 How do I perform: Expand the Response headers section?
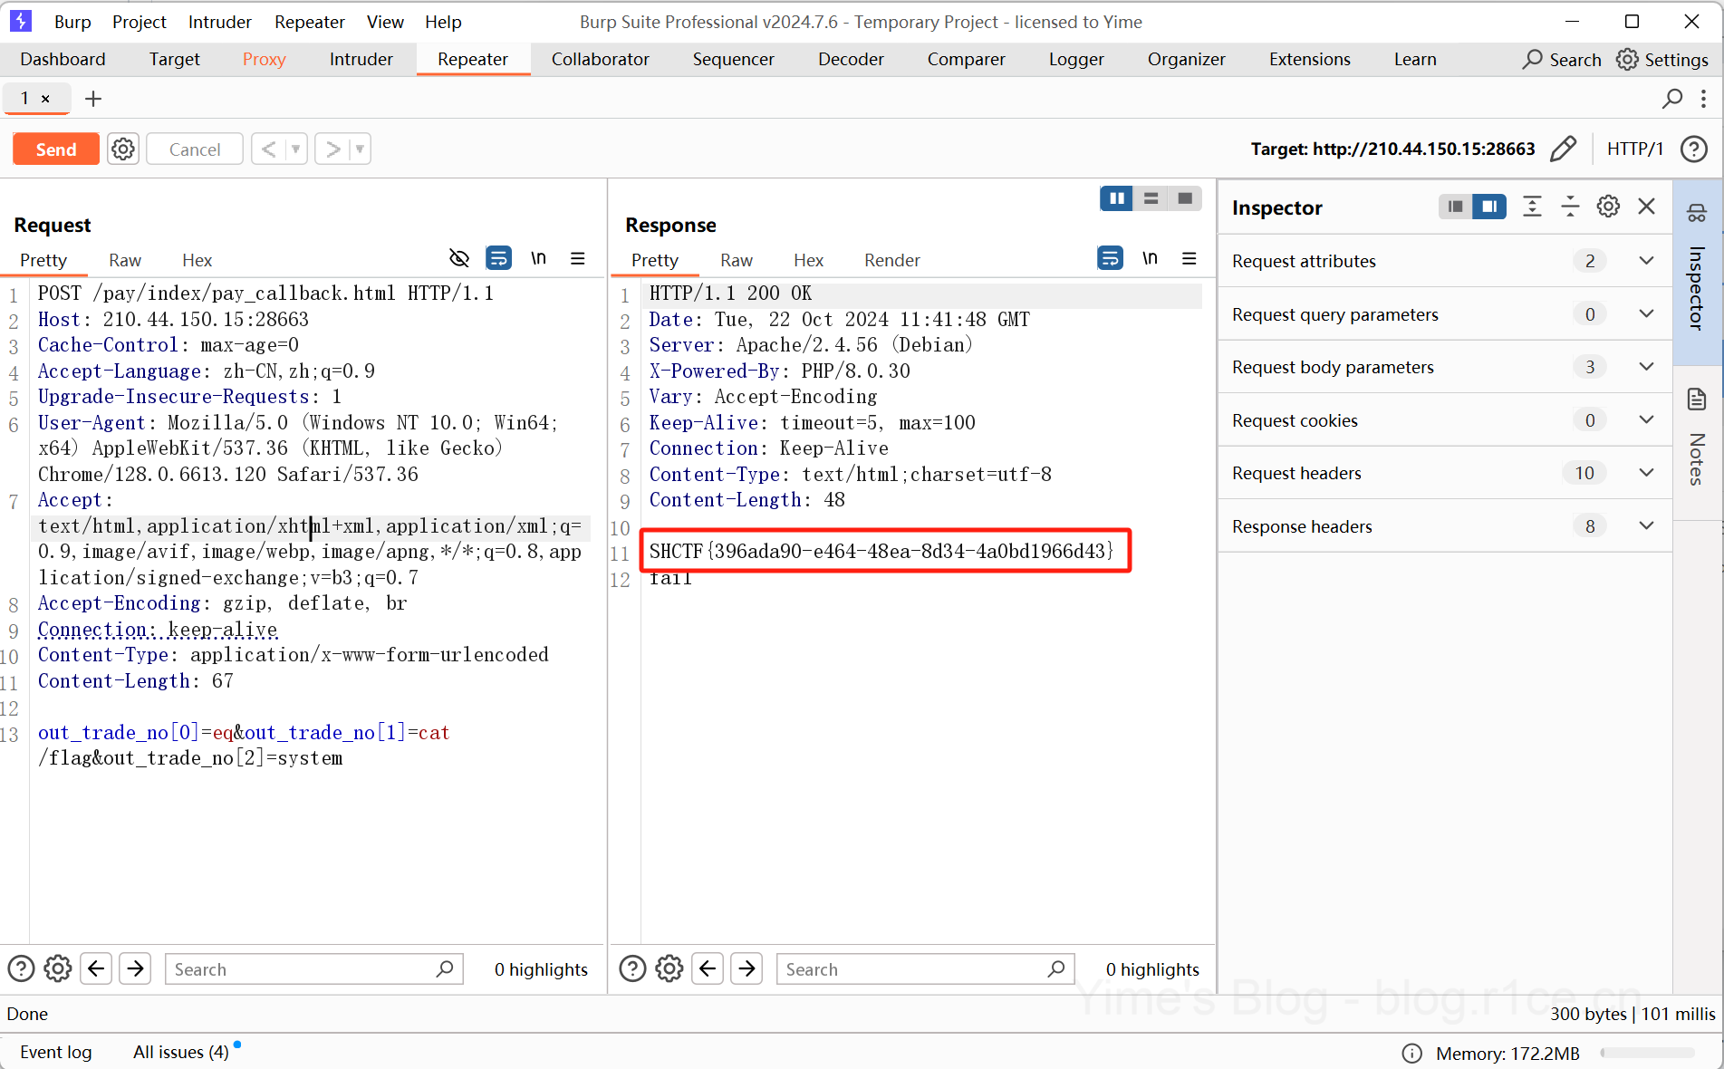click(1646, 526)
